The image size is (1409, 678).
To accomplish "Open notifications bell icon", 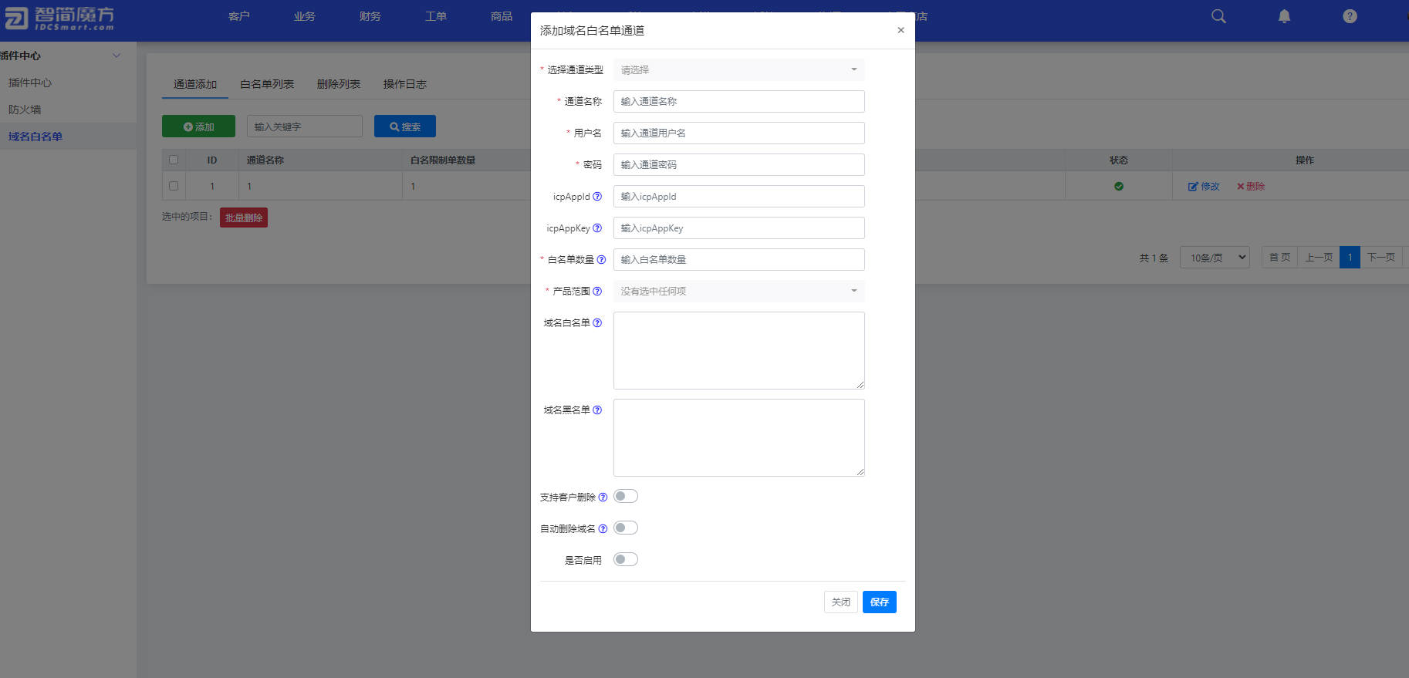I will tap(1284, 16).
